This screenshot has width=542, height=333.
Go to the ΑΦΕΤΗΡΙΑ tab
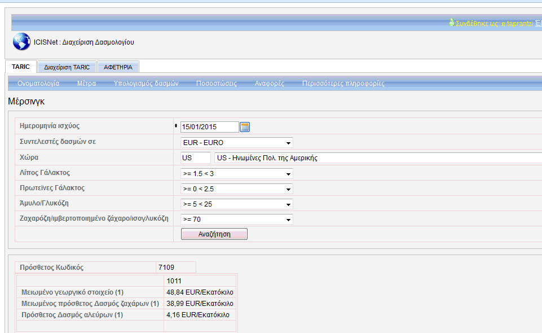click(x=118, y=67)
